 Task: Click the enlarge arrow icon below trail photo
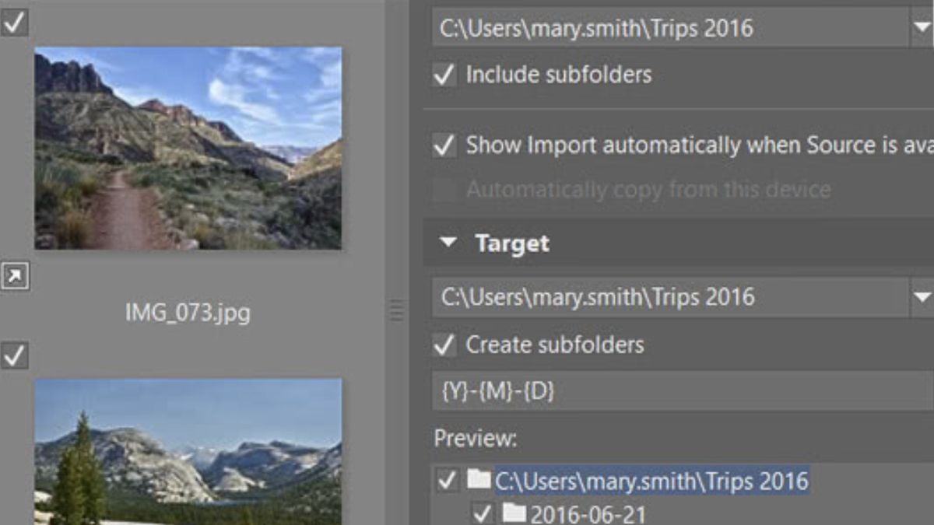tap(15, 276)
